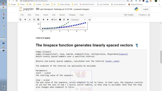162x91 pixels.
Task: Click the linspace function heading
Action: [84, 45]
